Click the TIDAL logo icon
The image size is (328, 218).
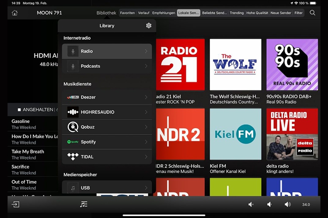click(73, 157)
